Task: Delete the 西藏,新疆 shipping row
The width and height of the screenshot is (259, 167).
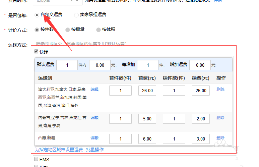Action: point(220,138)
